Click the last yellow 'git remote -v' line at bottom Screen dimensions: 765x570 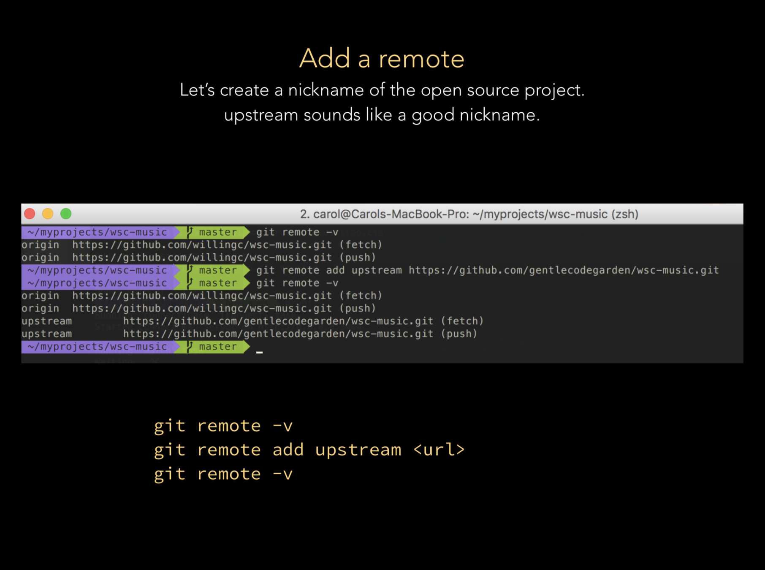(223, 474)
